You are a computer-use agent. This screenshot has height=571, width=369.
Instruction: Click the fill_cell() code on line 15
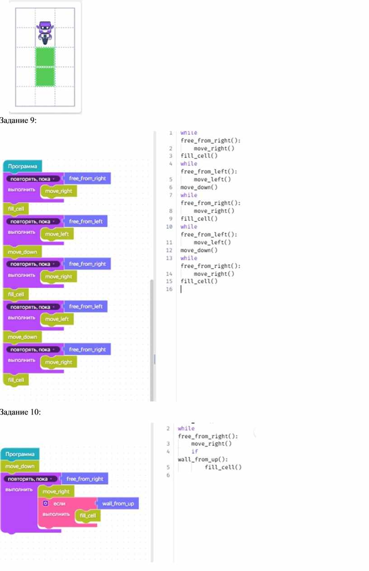(199, 281)
